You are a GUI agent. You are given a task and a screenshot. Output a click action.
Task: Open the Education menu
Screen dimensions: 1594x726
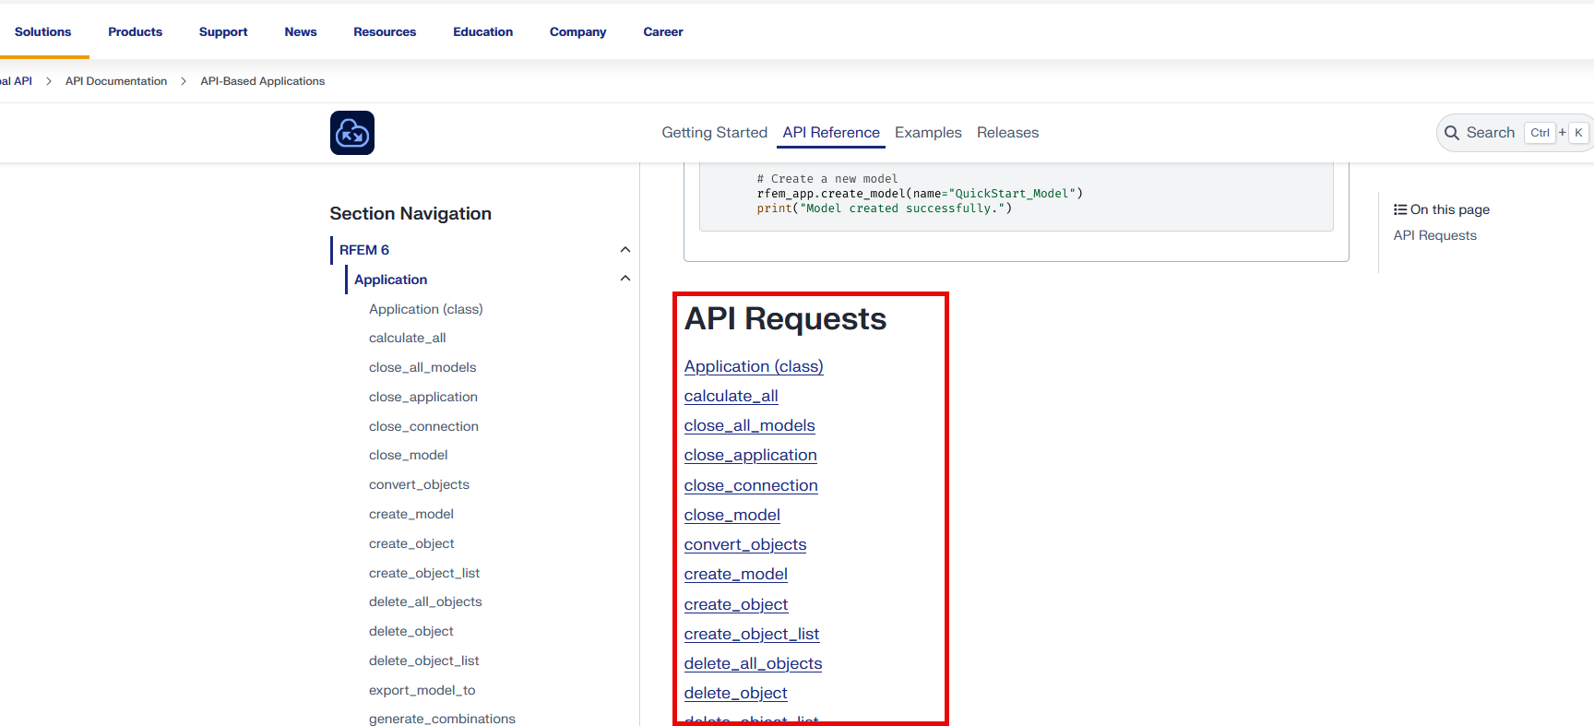pos(482,31)
